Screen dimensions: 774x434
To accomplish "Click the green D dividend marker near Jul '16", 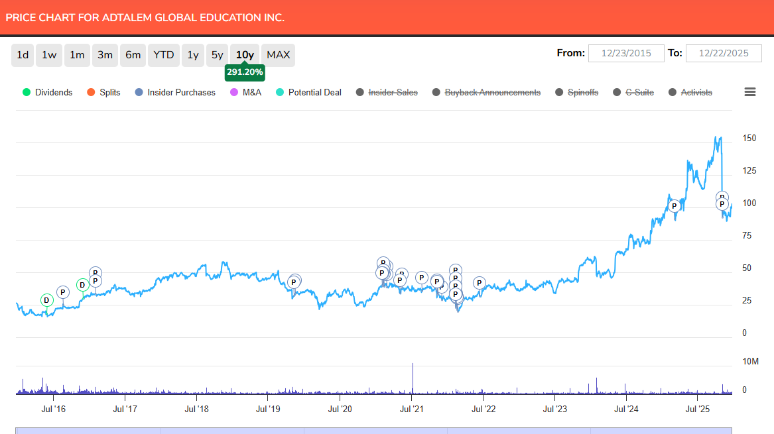I will point(46,300).
